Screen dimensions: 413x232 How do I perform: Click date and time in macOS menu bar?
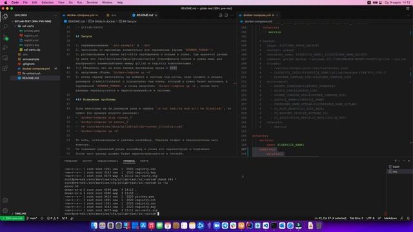coord(398,3)
